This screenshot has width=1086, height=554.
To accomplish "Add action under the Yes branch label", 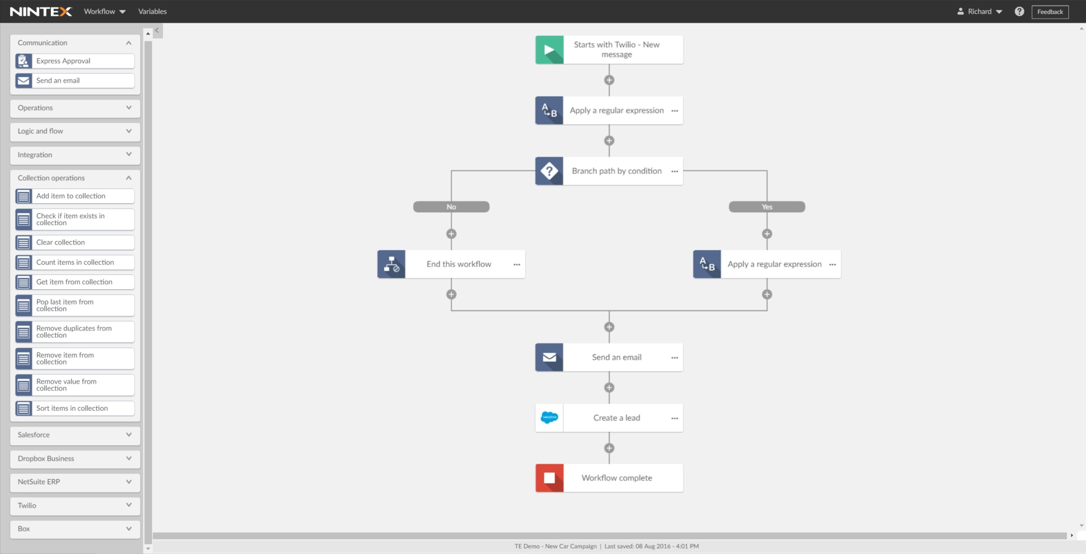I will coord(767,234).
